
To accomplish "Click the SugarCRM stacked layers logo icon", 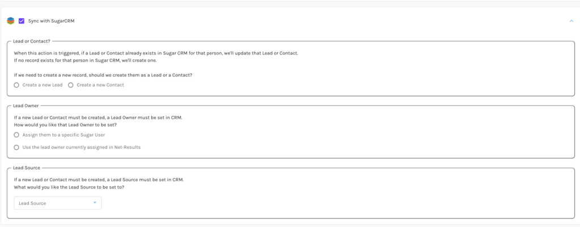I will pos(10,21).
